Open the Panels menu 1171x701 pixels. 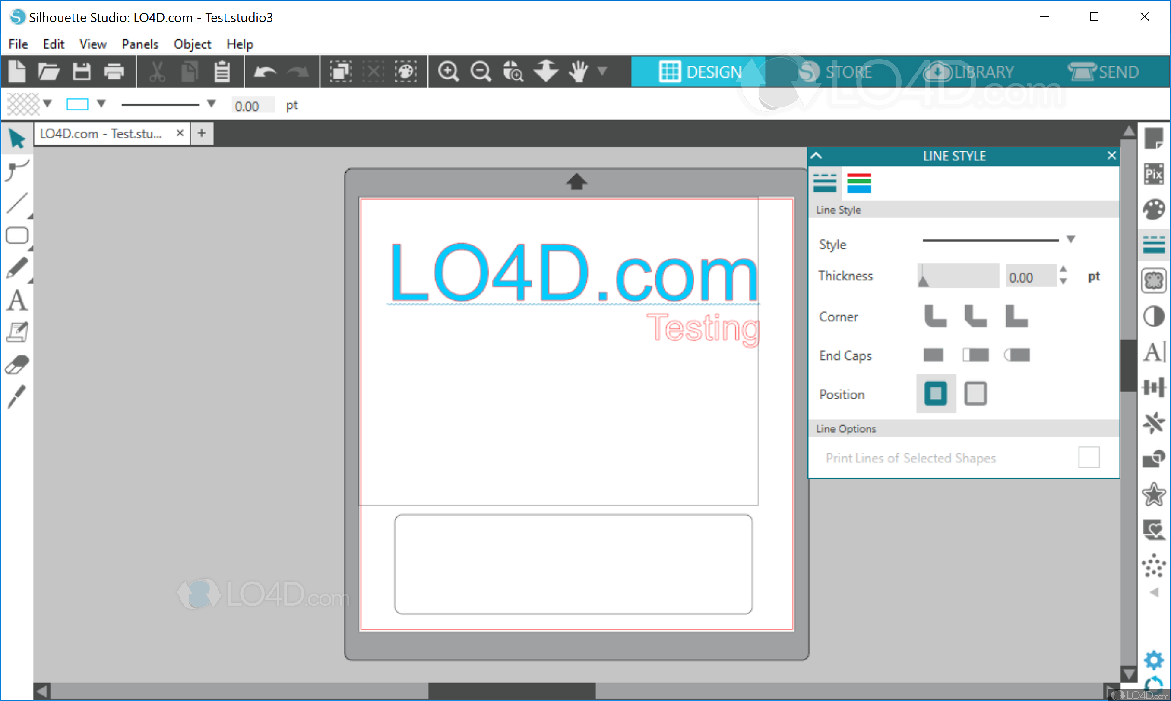(x=140, y=44)
